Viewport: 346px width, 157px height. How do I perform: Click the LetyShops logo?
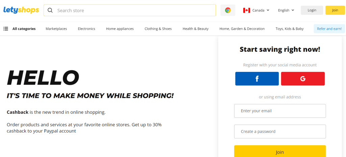21,10
